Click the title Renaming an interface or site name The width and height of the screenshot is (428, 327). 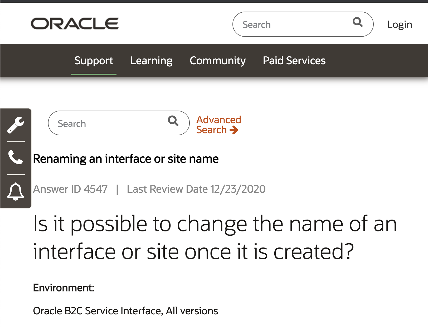pyautogui.click(x=126, y=159)
